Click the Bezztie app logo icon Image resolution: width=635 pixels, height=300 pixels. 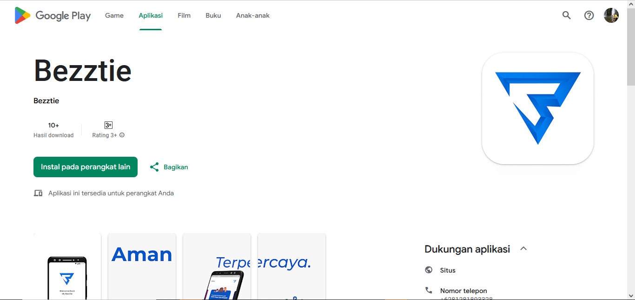tap(537, 108)
